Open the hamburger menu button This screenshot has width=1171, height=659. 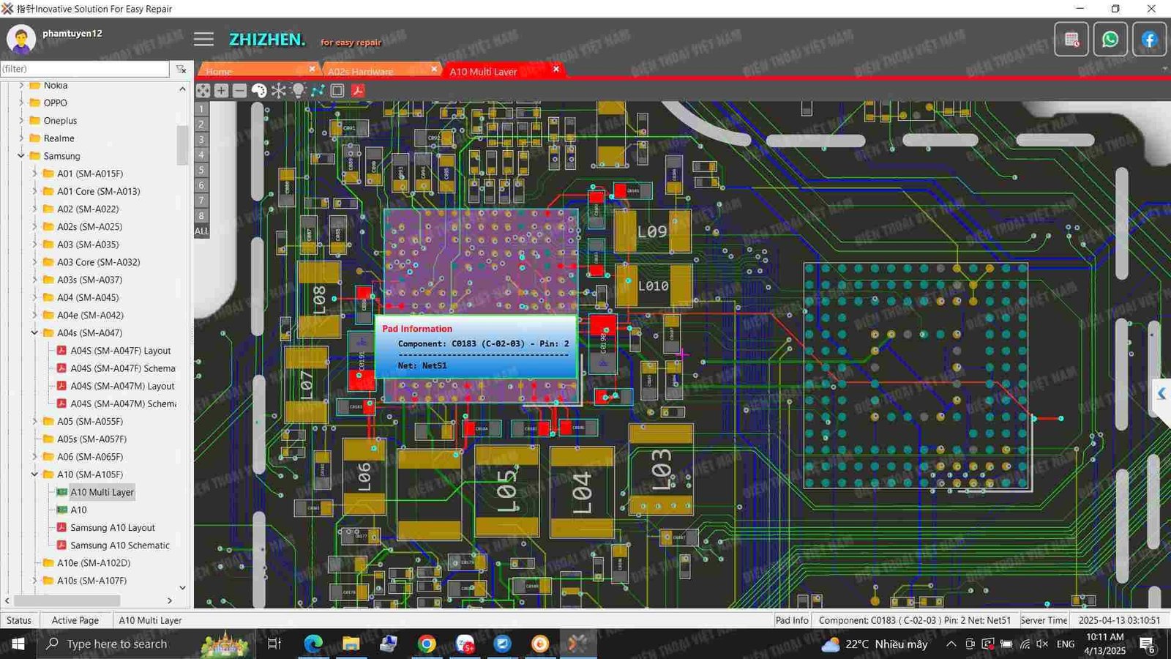pyautogui.click(x=203, y=40)
